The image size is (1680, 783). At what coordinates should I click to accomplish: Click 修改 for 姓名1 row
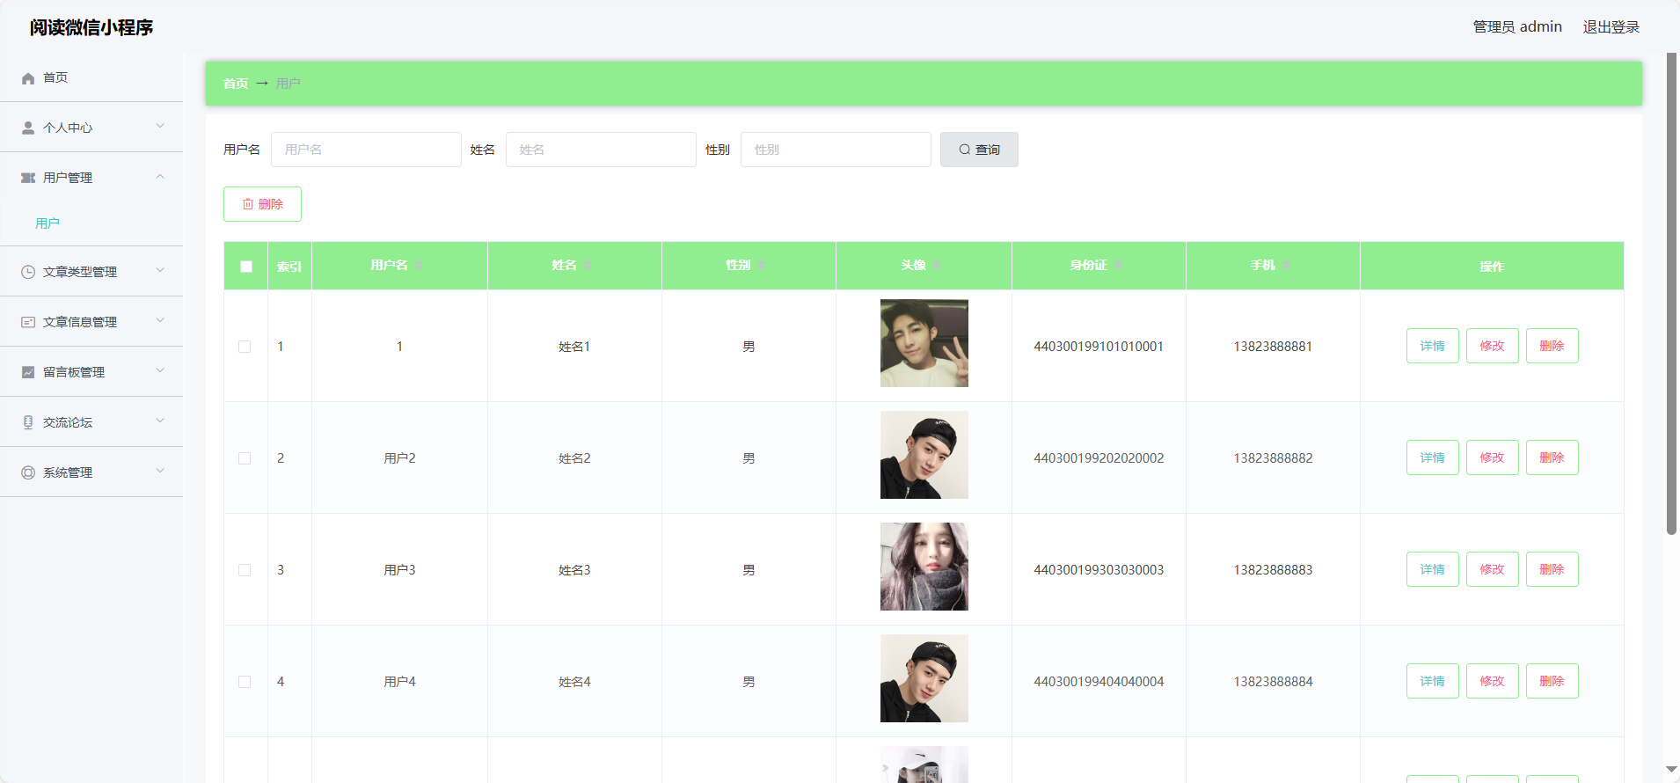1493,346
